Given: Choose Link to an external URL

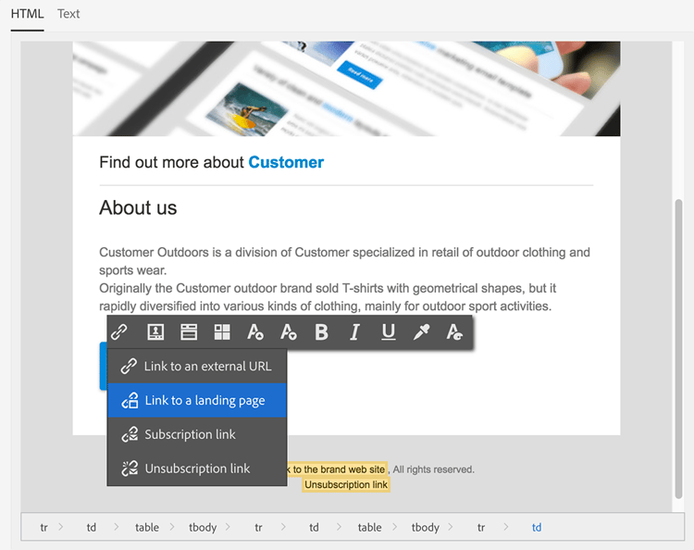Looking at the screenshot, I should click(x=197, y=367).
